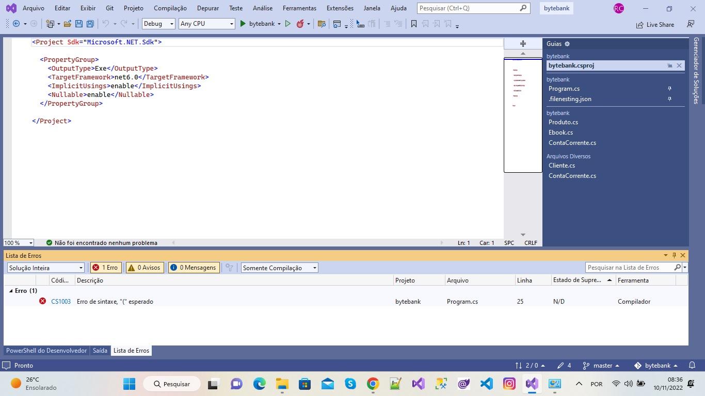Open the Somente Compilação dropdown
Screen dimensions: 705x396
click(x=279, y=268)
